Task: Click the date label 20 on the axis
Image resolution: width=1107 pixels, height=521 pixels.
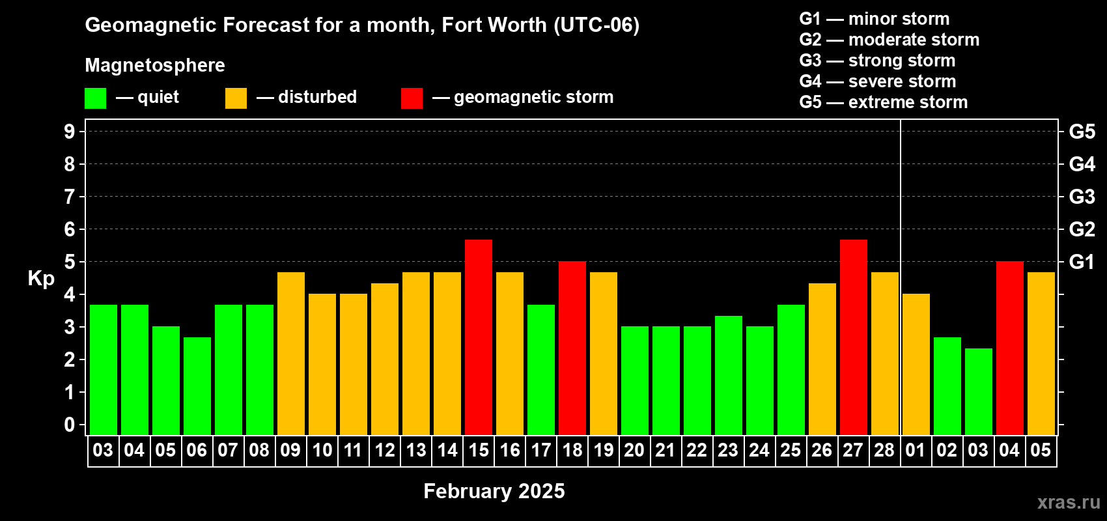Action: point(634,450)
